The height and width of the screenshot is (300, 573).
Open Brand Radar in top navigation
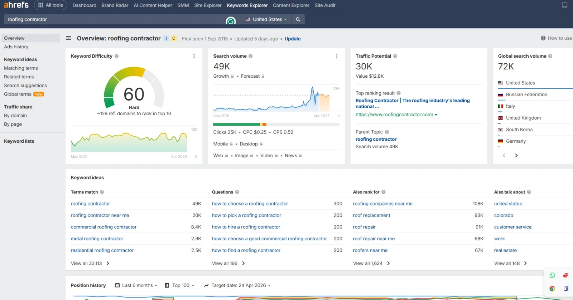tap(115, 5)
